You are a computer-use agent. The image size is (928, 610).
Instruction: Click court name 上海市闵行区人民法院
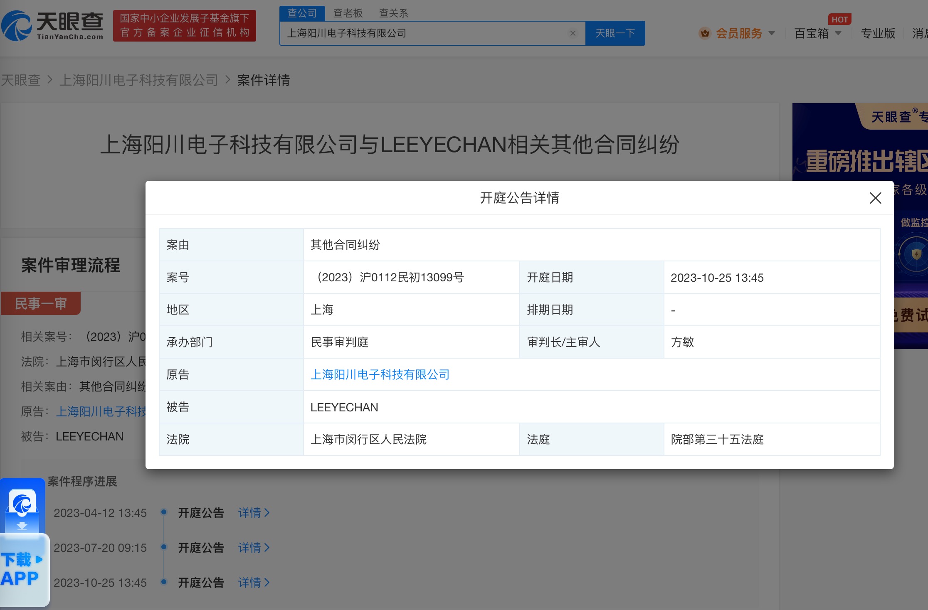(368, 440)
